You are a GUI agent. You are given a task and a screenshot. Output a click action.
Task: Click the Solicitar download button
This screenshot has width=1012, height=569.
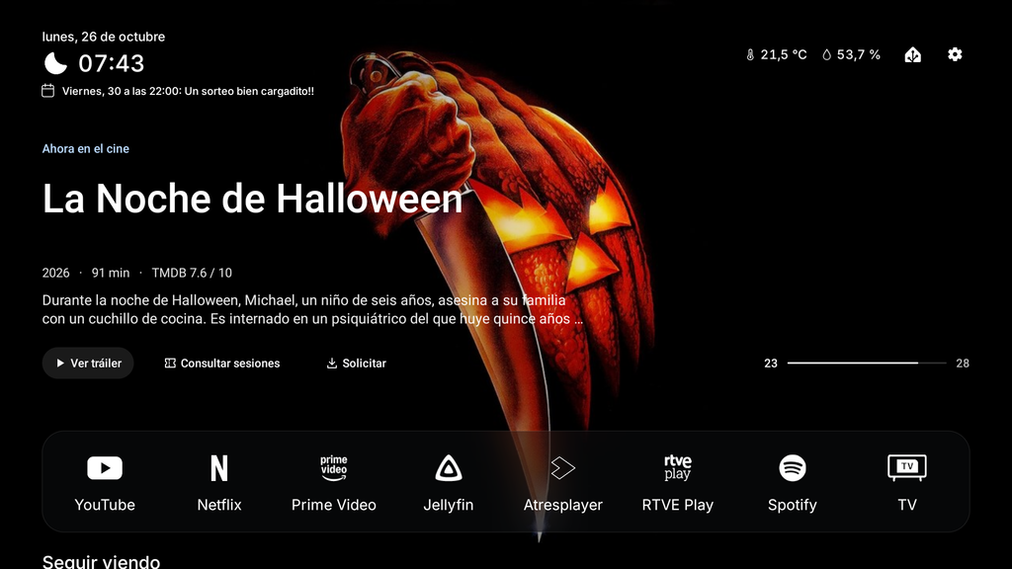click(356, 364)
